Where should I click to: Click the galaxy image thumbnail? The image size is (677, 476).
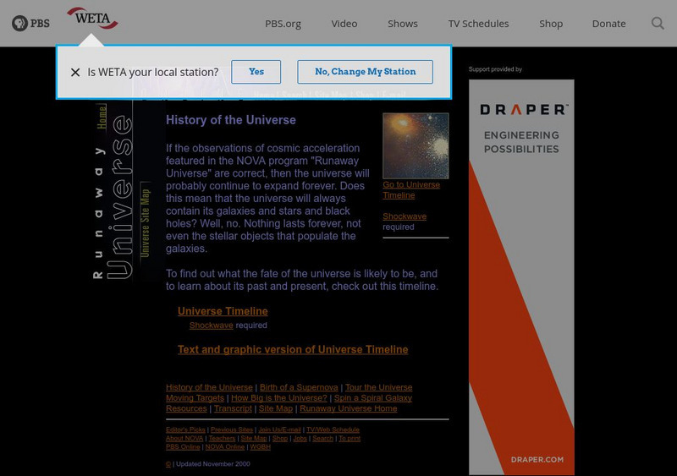[x=416, y=146]
